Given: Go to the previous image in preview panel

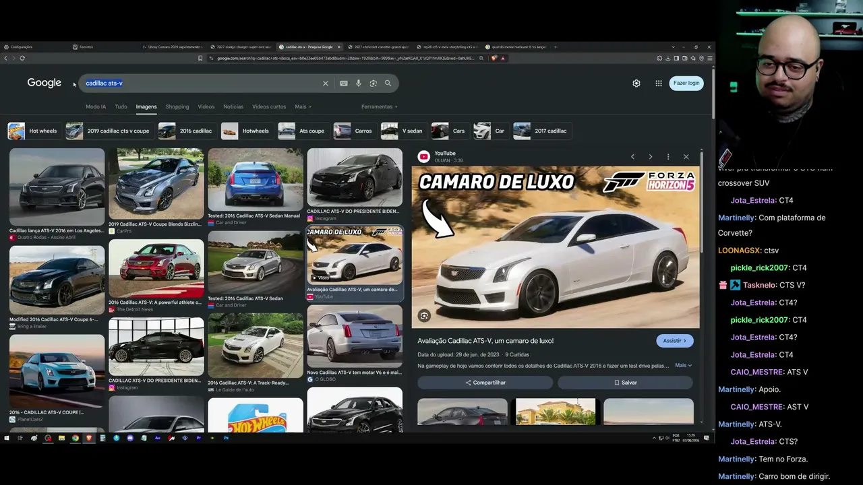Looking at the screenshot, I should pyautogui.click(x=632, y=157).
